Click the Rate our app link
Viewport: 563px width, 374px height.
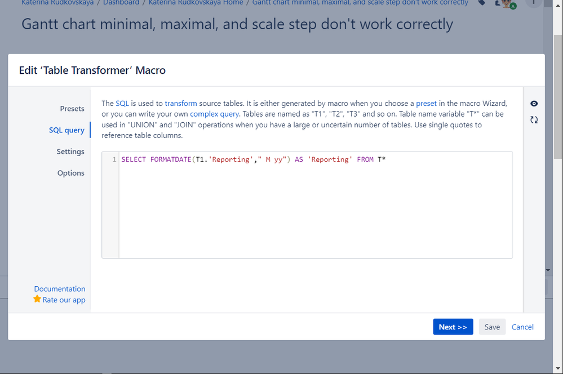64,300
